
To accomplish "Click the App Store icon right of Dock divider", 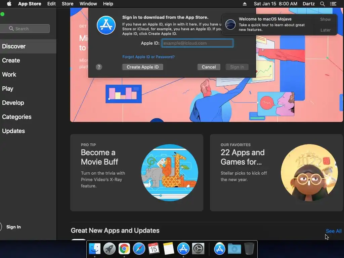I will tap(219, 249).
